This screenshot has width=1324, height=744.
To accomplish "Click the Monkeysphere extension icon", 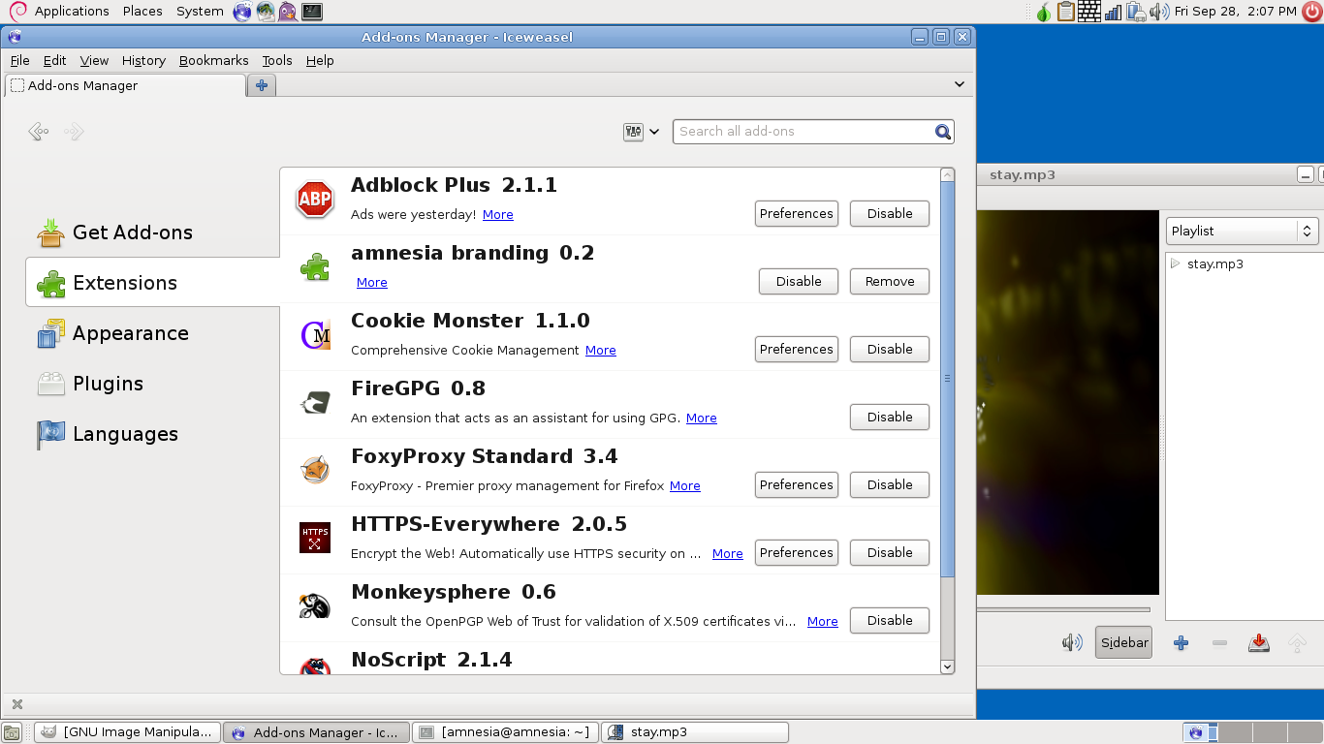I will (x=315, y=606).
